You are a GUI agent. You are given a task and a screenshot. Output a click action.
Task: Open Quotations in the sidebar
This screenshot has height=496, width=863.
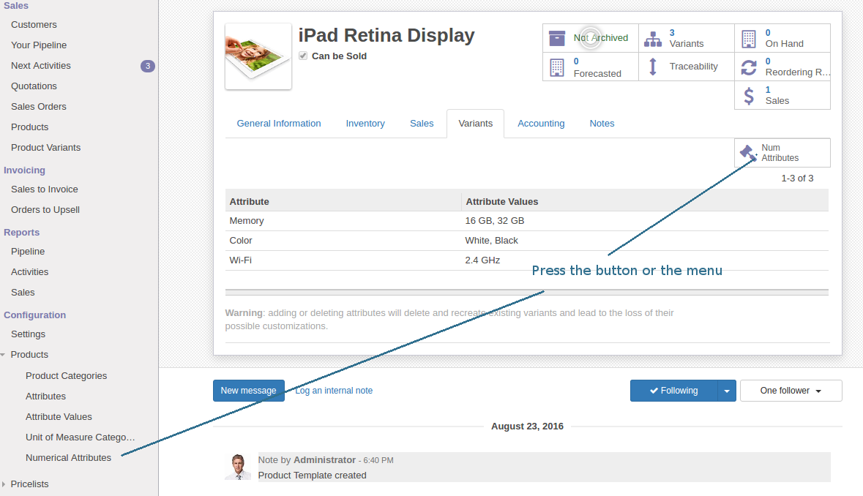click(34, 86)
